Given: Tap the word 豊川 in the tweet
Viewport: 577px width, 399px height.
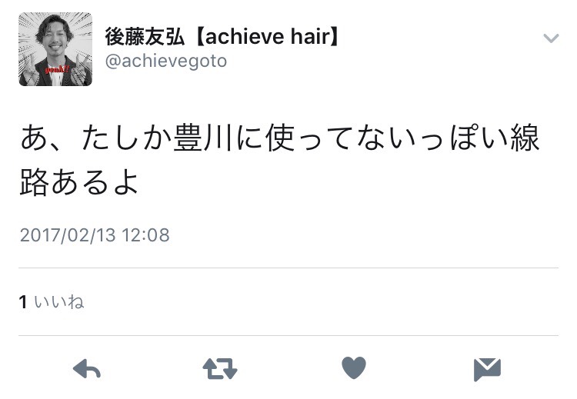Looking at the screenshot, I should point(204,138).
